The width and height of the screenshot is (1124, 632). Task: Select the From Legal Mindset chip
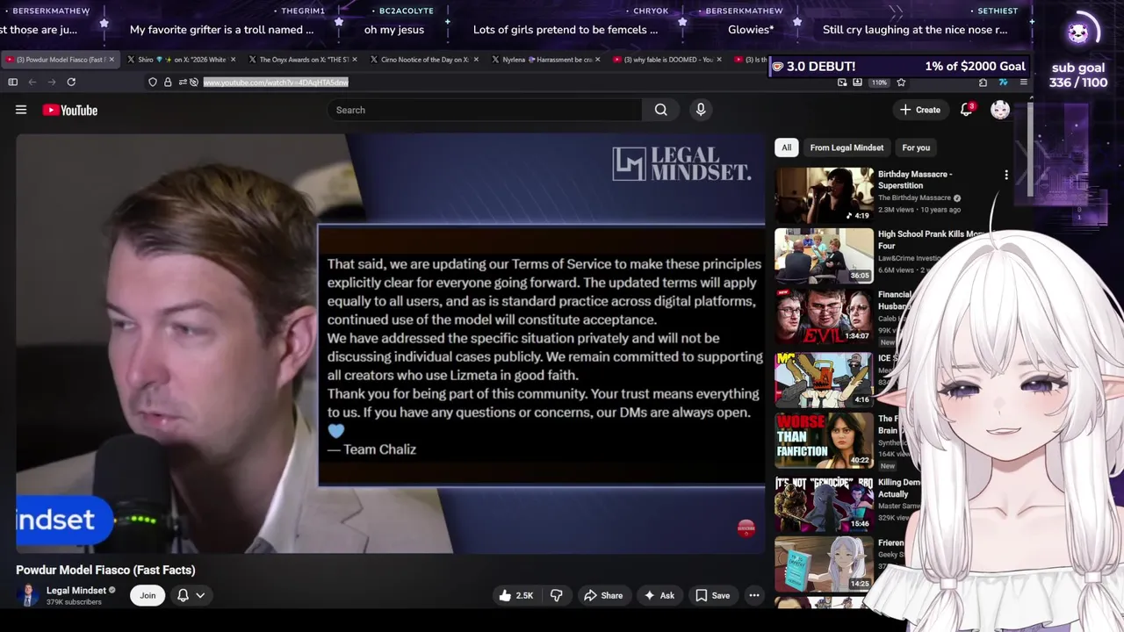[847, 147]
